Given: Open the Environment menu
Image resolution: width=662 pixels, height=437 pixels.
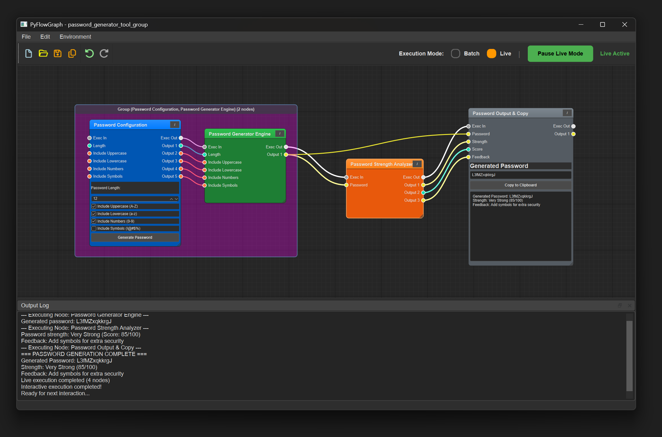Looking at the screenshot, I should [x=75, y=37].
